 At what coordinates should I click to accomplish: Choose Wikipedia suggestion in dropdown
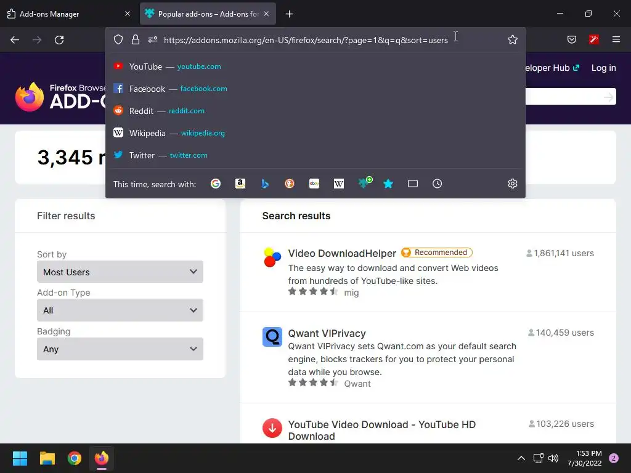pyautogui.click(x=315, y=133)
